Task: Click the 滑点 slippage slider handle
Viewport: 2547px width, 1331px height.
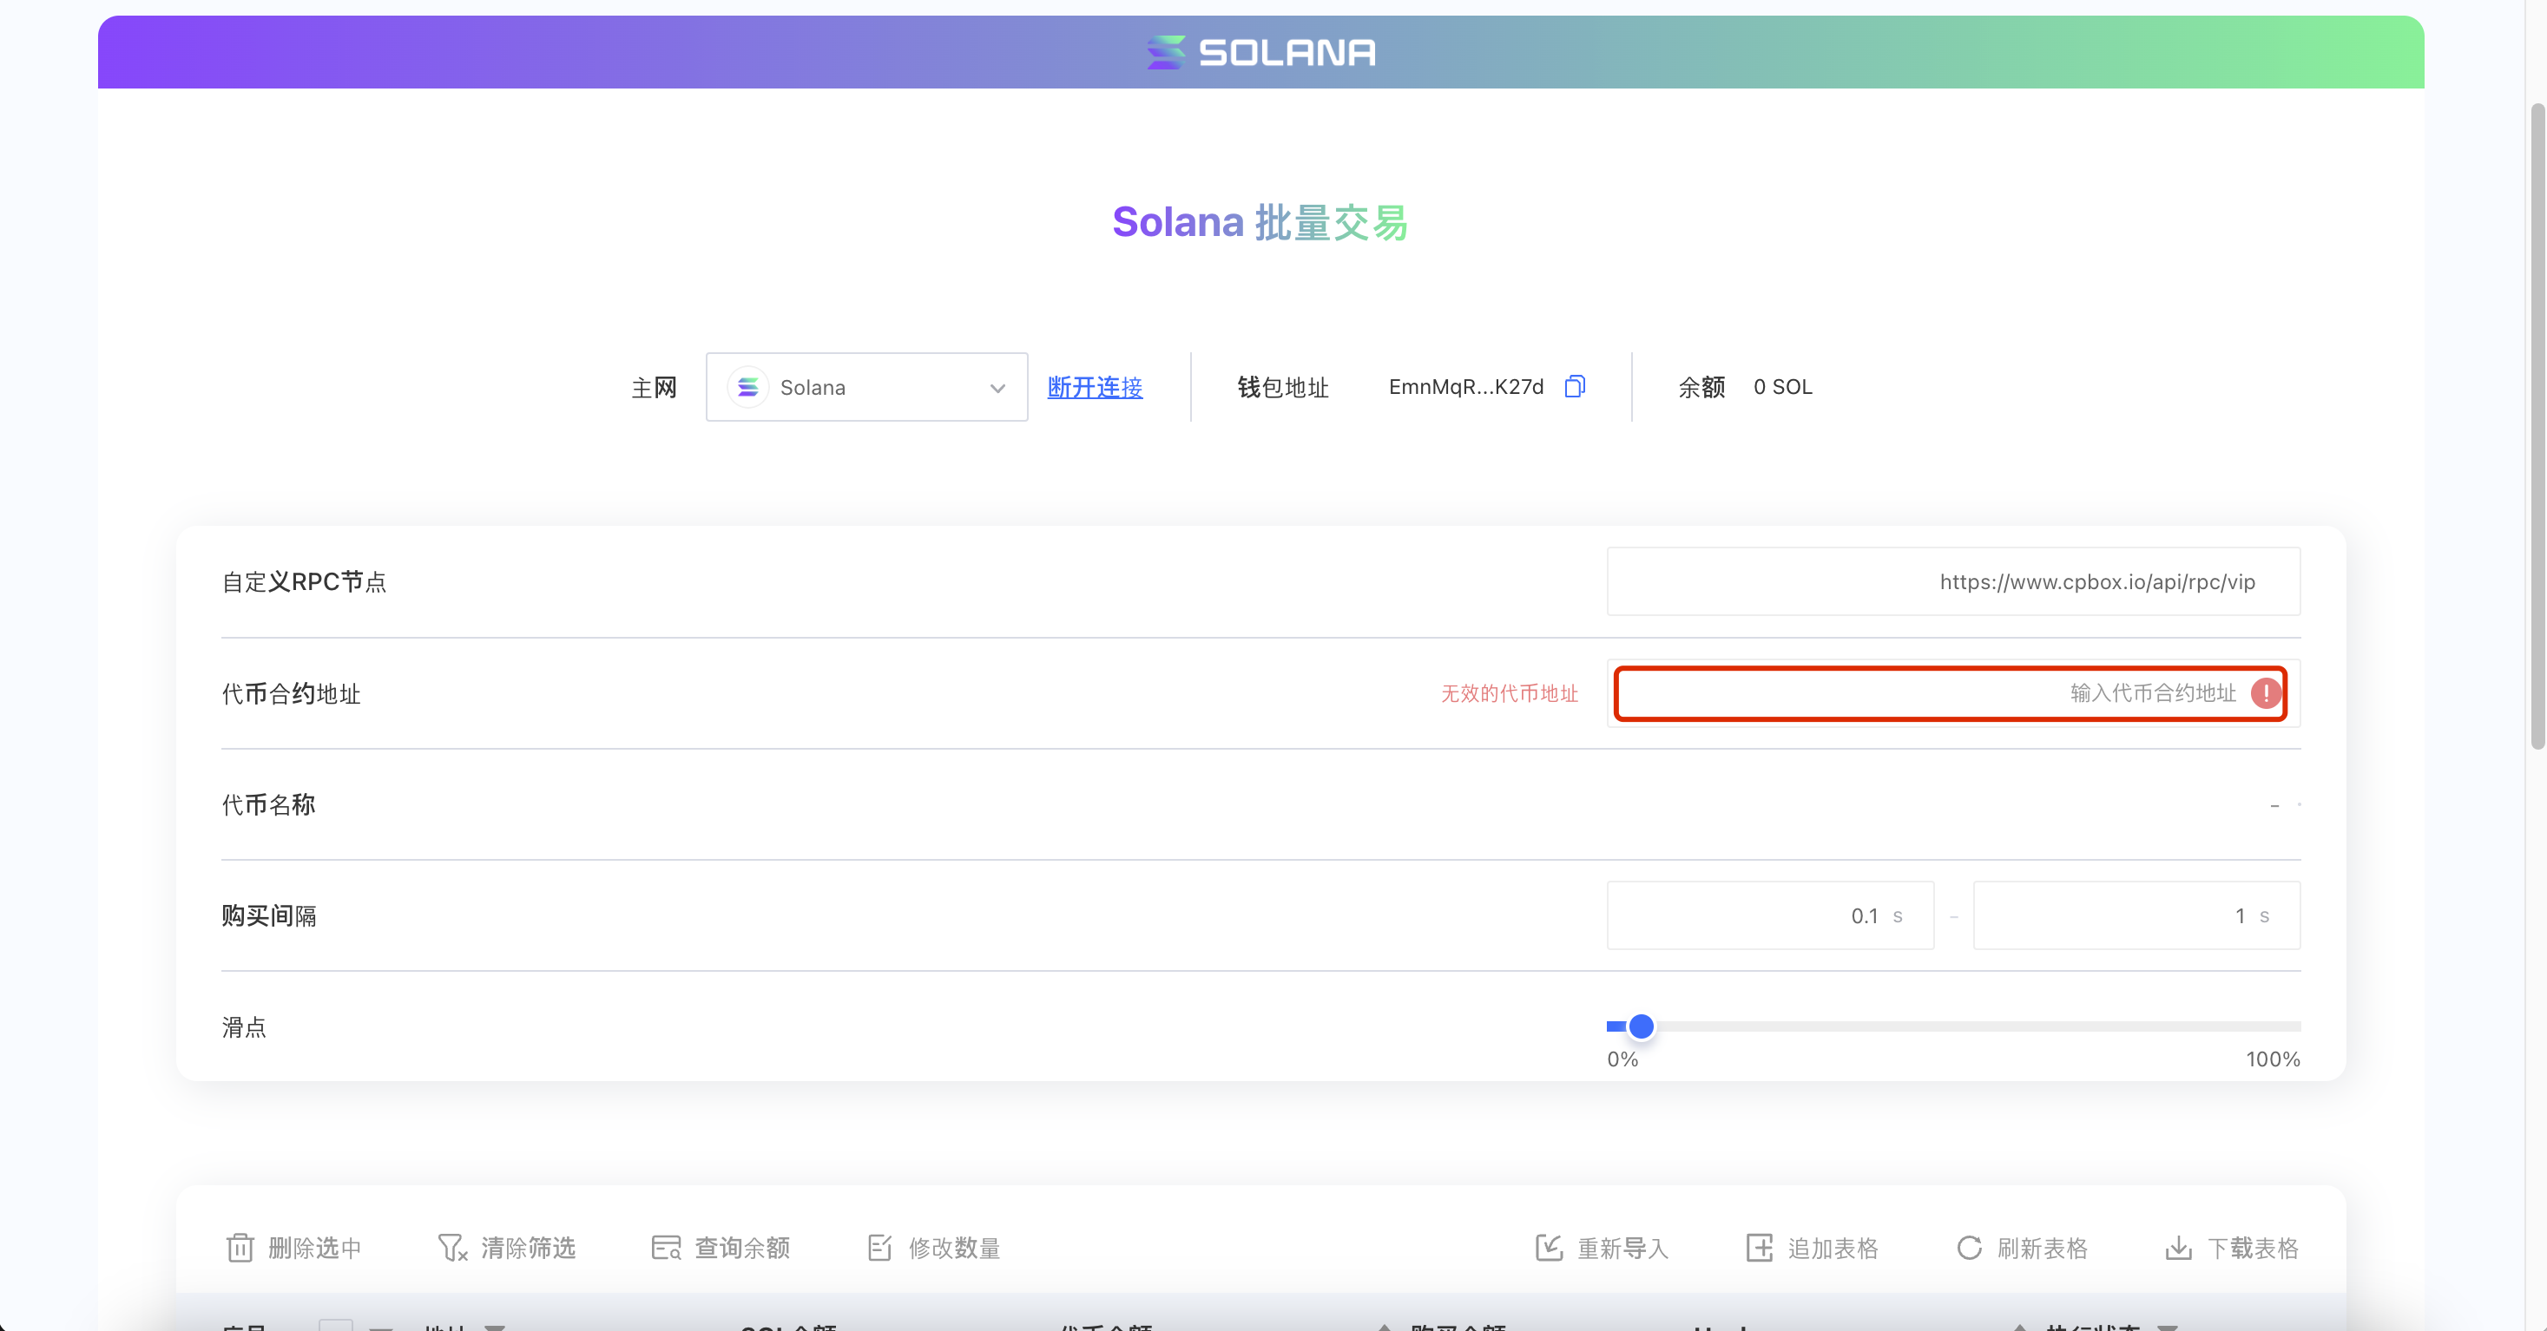Action: click(x=1642, y=1026)
